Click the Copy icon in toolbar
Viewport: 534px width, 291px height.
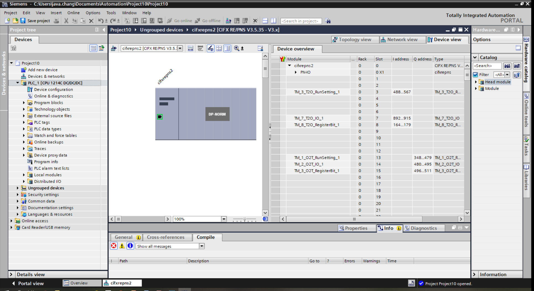pyautogui.click(x=74, y=21)
